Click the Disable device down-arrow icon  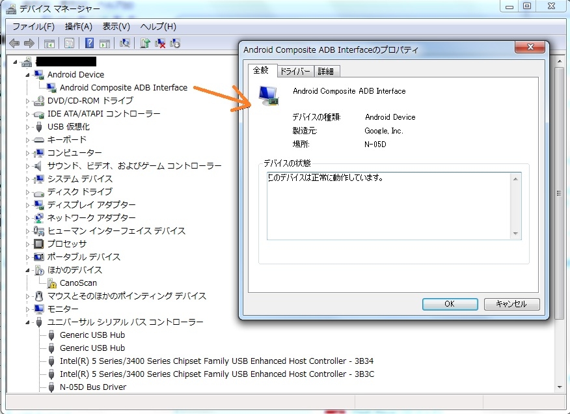pos(175,44)
